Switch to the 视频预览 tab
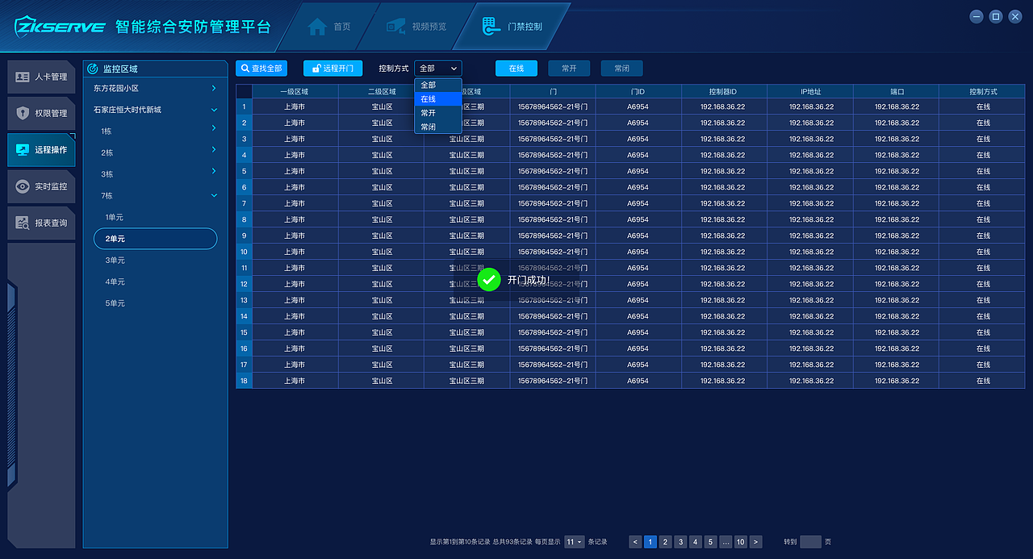Screen dimensions: 1033x559 coord(417,27)
